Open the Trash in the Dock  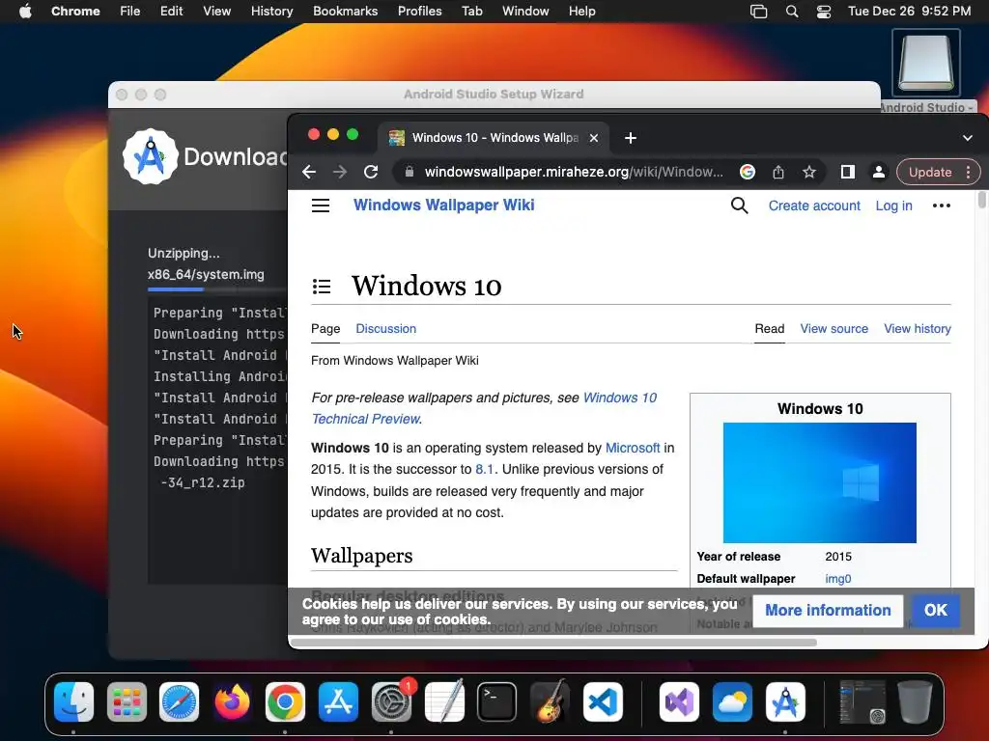click(915, 702)
